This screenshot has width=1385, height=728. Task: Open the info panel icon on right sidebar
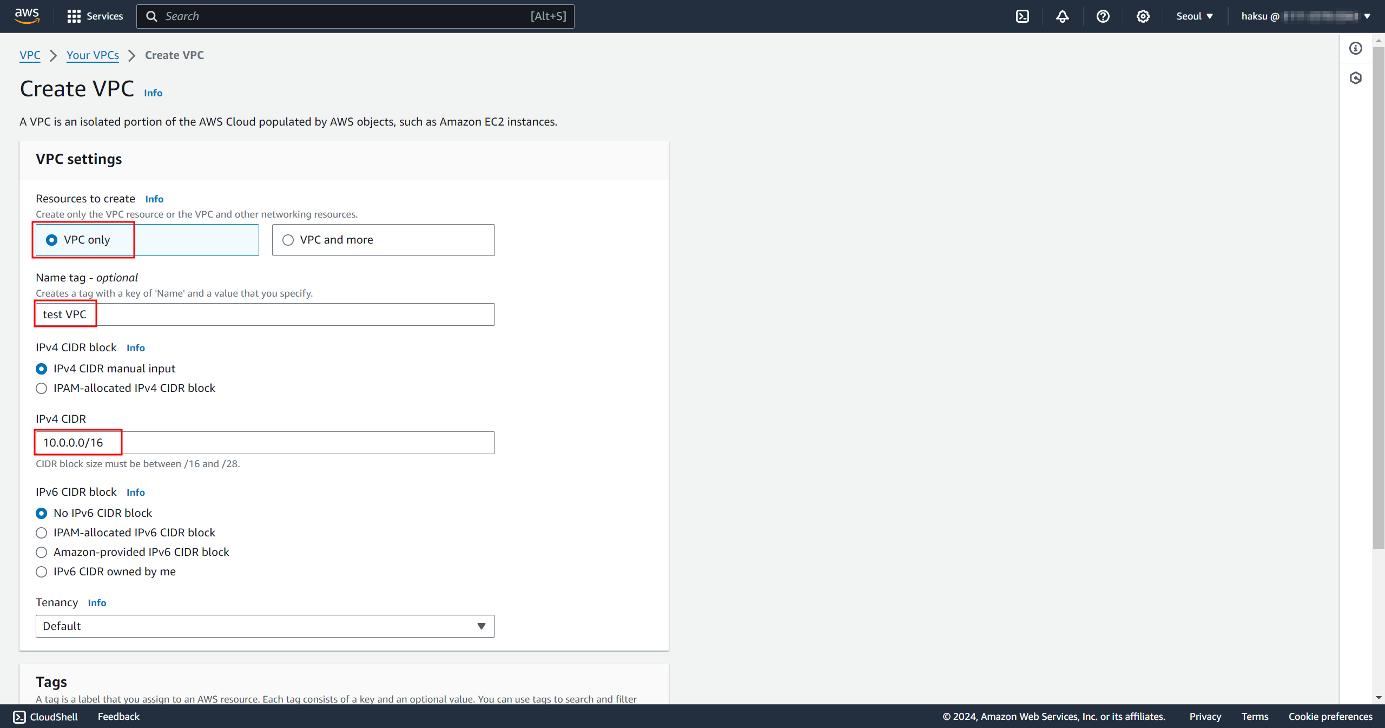click(1356, 49)
